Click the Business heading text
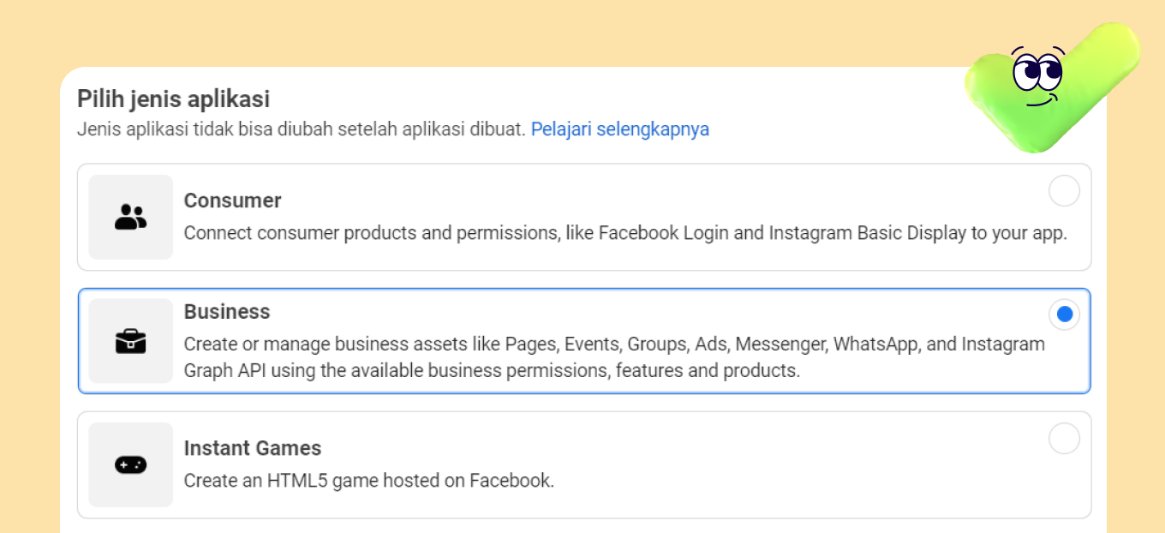The width and height of the screenshot is (1165, 533). (x=227, y=312)
